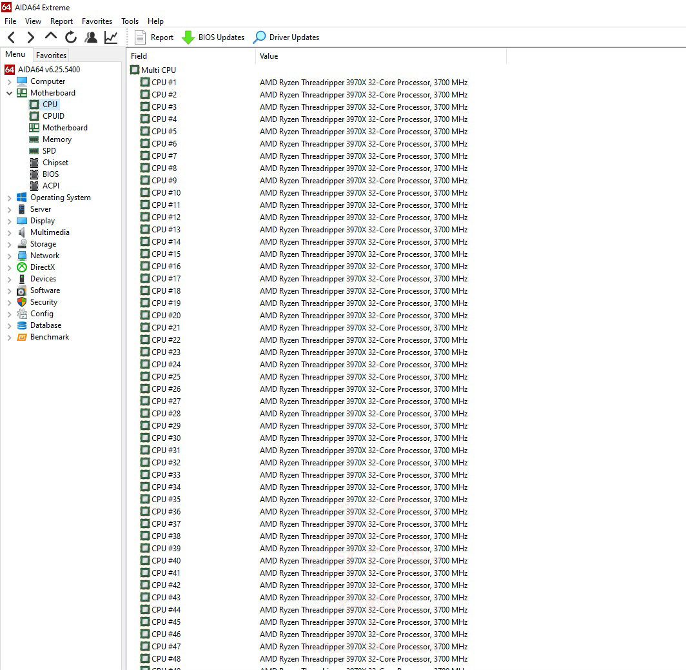
Task: Expand the Network node
Action: (x=9, y=256)
